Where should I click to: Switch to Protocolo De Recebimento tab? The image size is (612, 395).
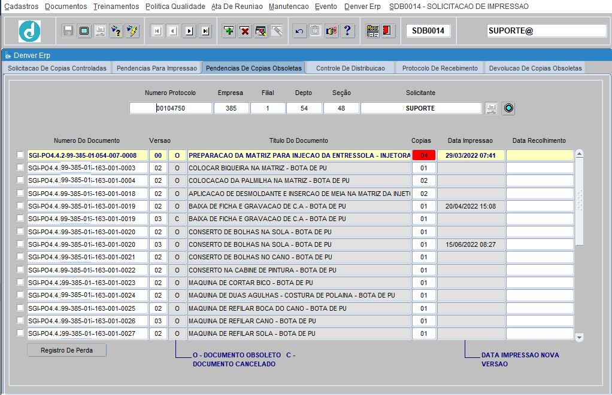point(440,68)
